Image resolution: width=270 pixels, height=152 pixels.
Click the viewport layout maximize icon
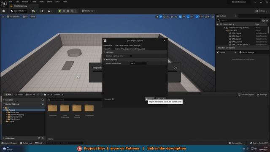tap(213, 16)
